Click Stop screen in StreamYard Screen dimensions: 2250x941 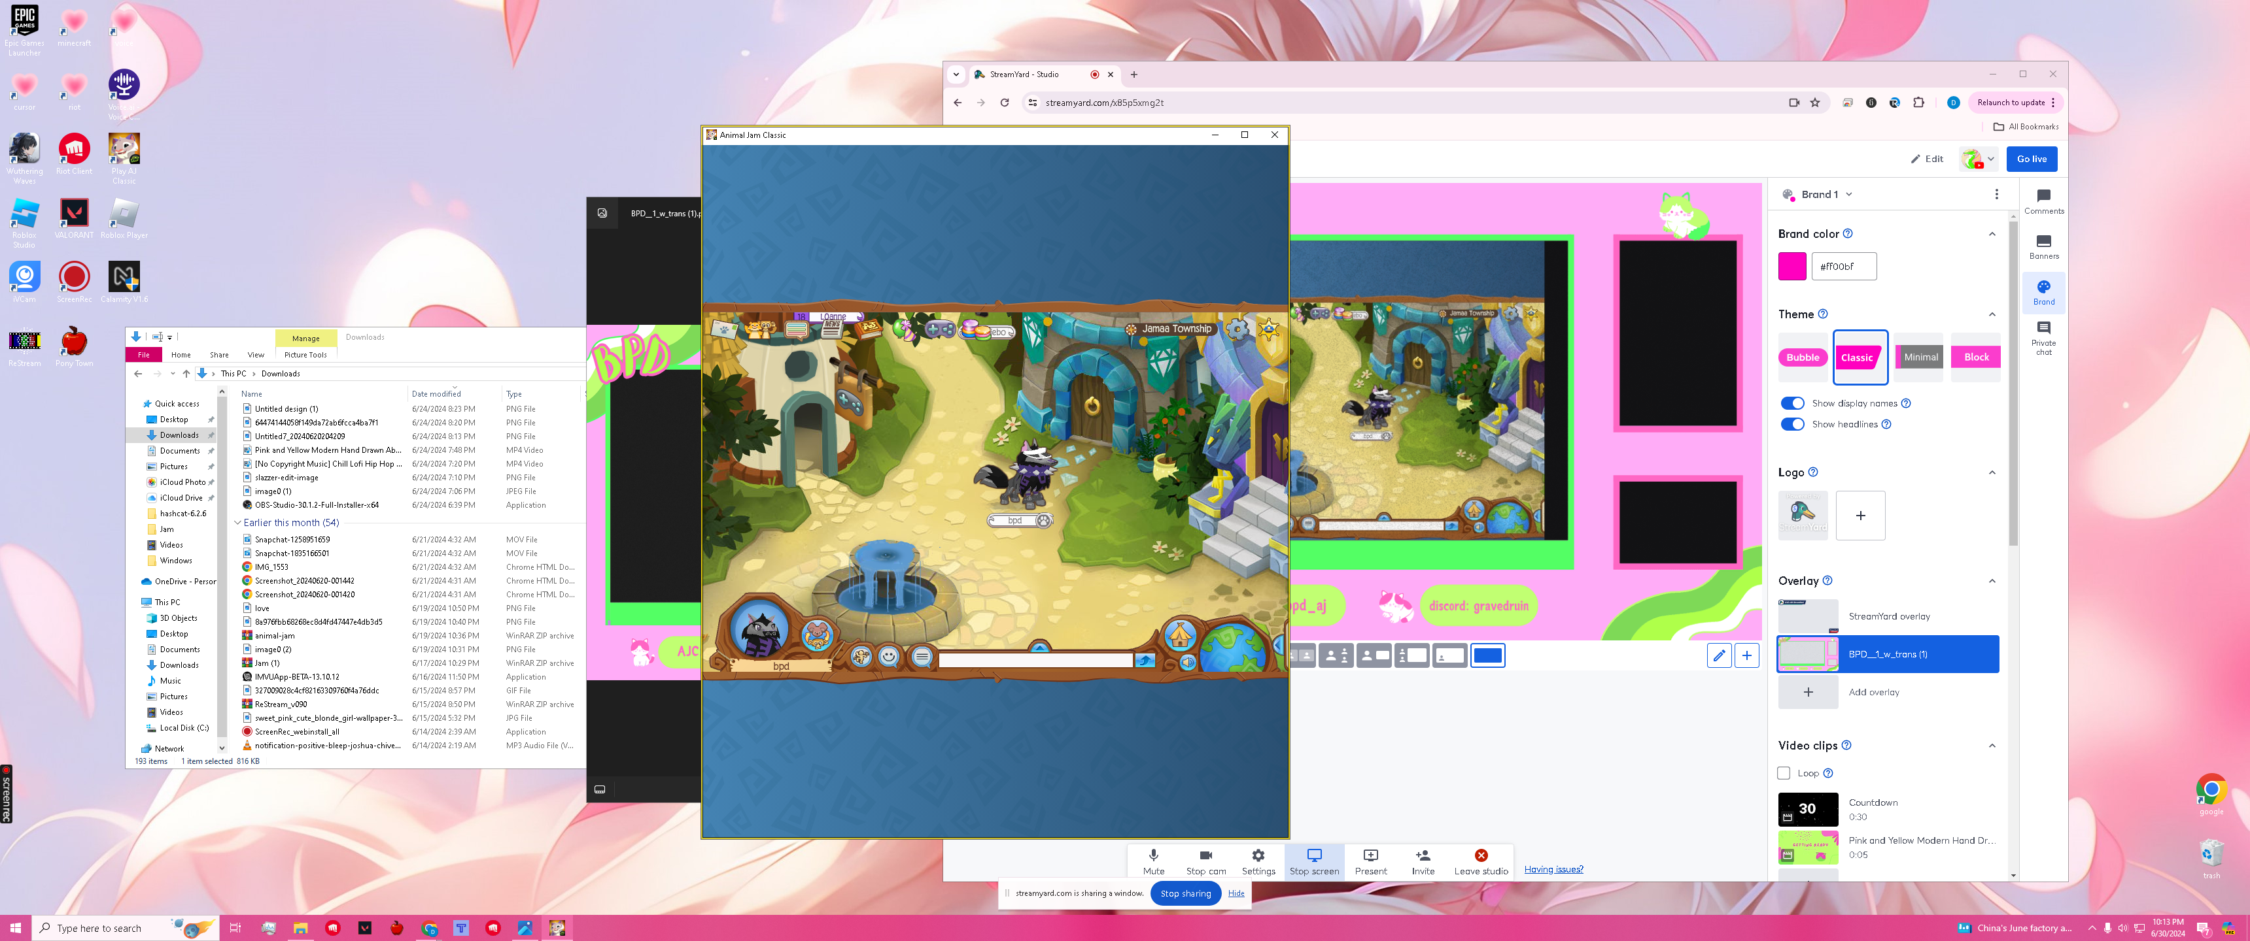click(1313, 861)
